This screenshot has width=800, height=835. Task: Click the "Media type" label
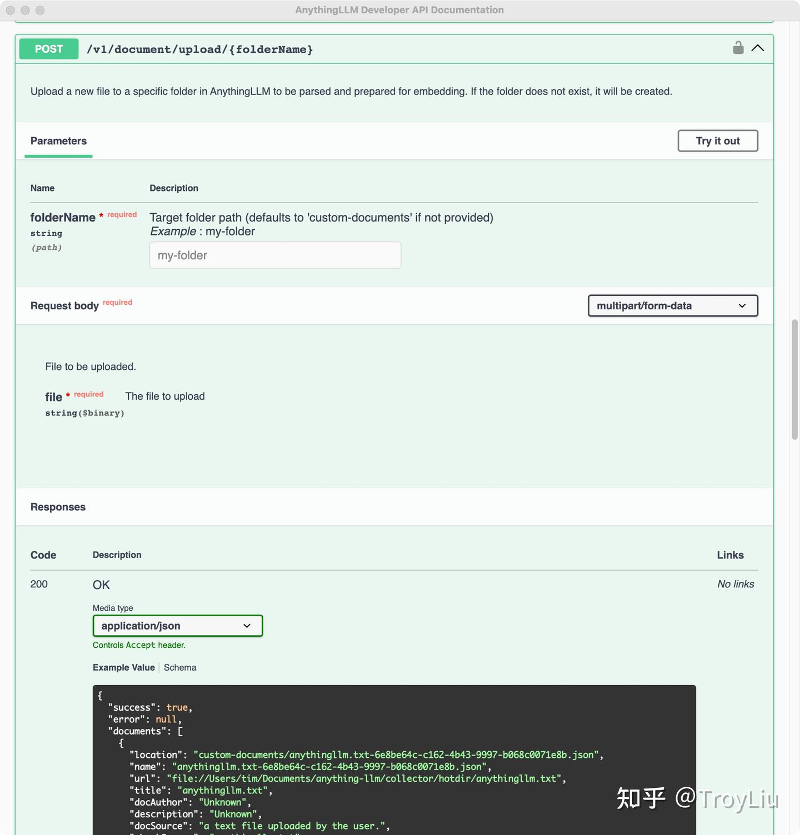pyautogui.click(x=113, y=608)
